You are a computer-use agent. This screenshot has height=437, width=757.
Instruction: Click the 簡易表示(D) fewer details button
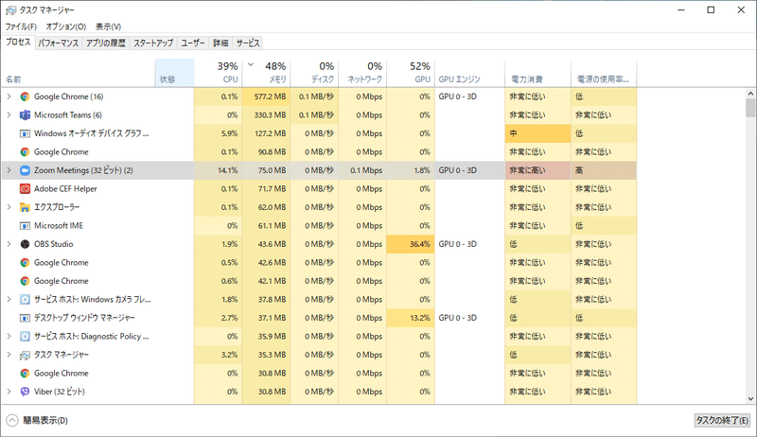coord(37,421)
